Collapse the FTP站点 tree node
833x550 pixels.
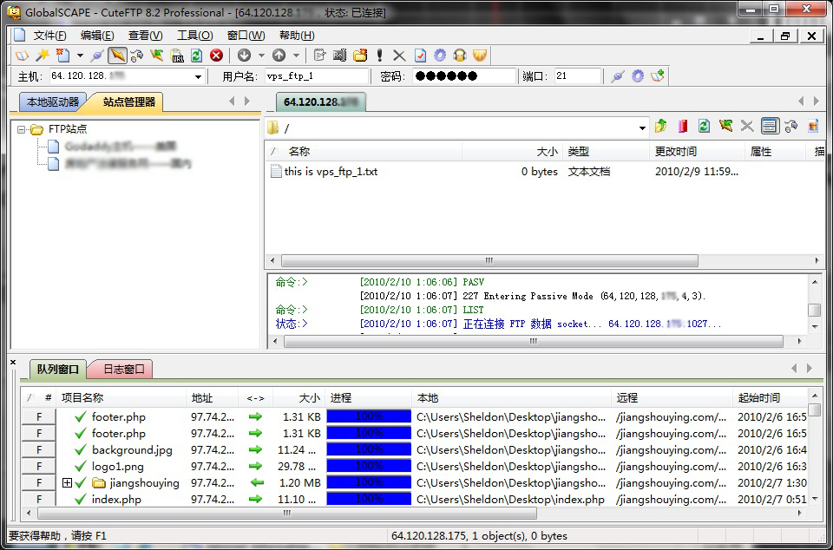coord(22,129)
